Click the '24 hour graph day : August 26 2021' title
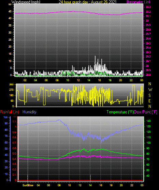The image size is (159, 190). coord(88,2)
